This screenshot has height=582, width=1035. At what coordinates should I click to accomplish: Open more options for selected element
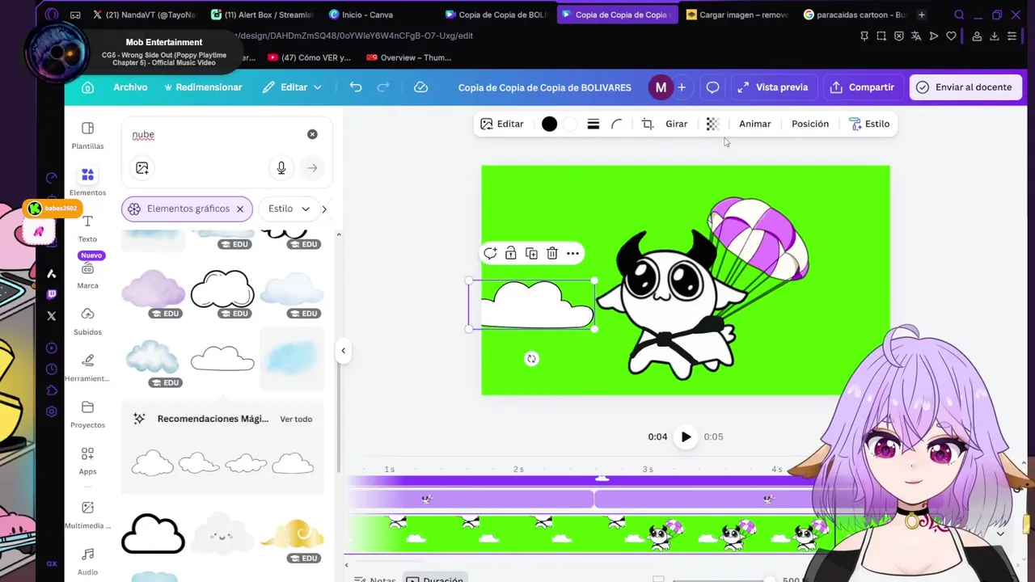[x=572, y=253]
